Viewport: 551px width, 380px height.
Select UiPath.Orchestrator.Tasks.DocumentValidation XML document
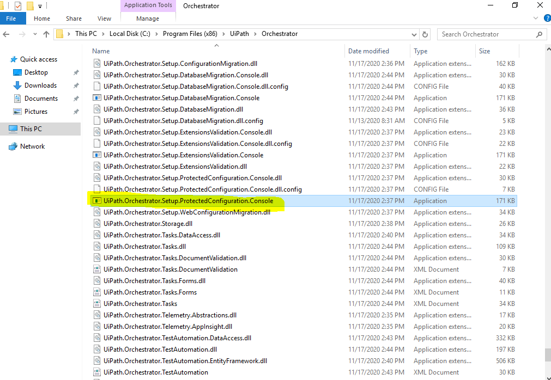tap(304, 269)
